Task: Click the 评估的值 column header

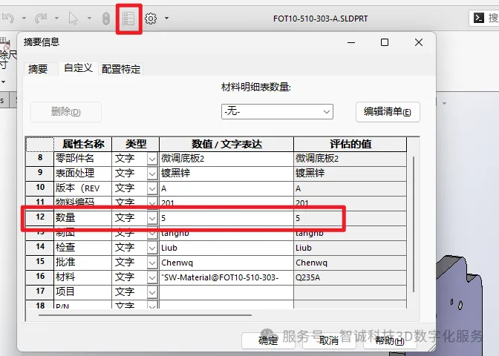Action: [x=350, y=145]
